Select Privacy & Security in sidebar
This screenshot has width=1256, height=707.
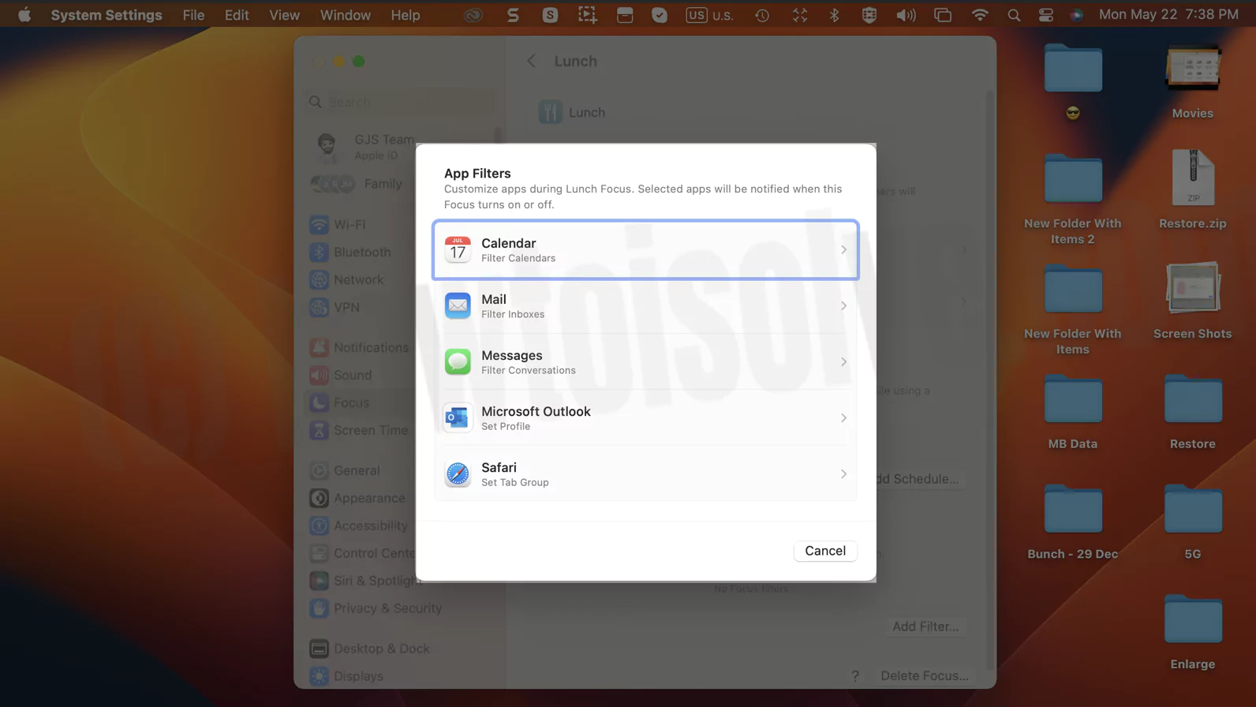coord(376,608)
